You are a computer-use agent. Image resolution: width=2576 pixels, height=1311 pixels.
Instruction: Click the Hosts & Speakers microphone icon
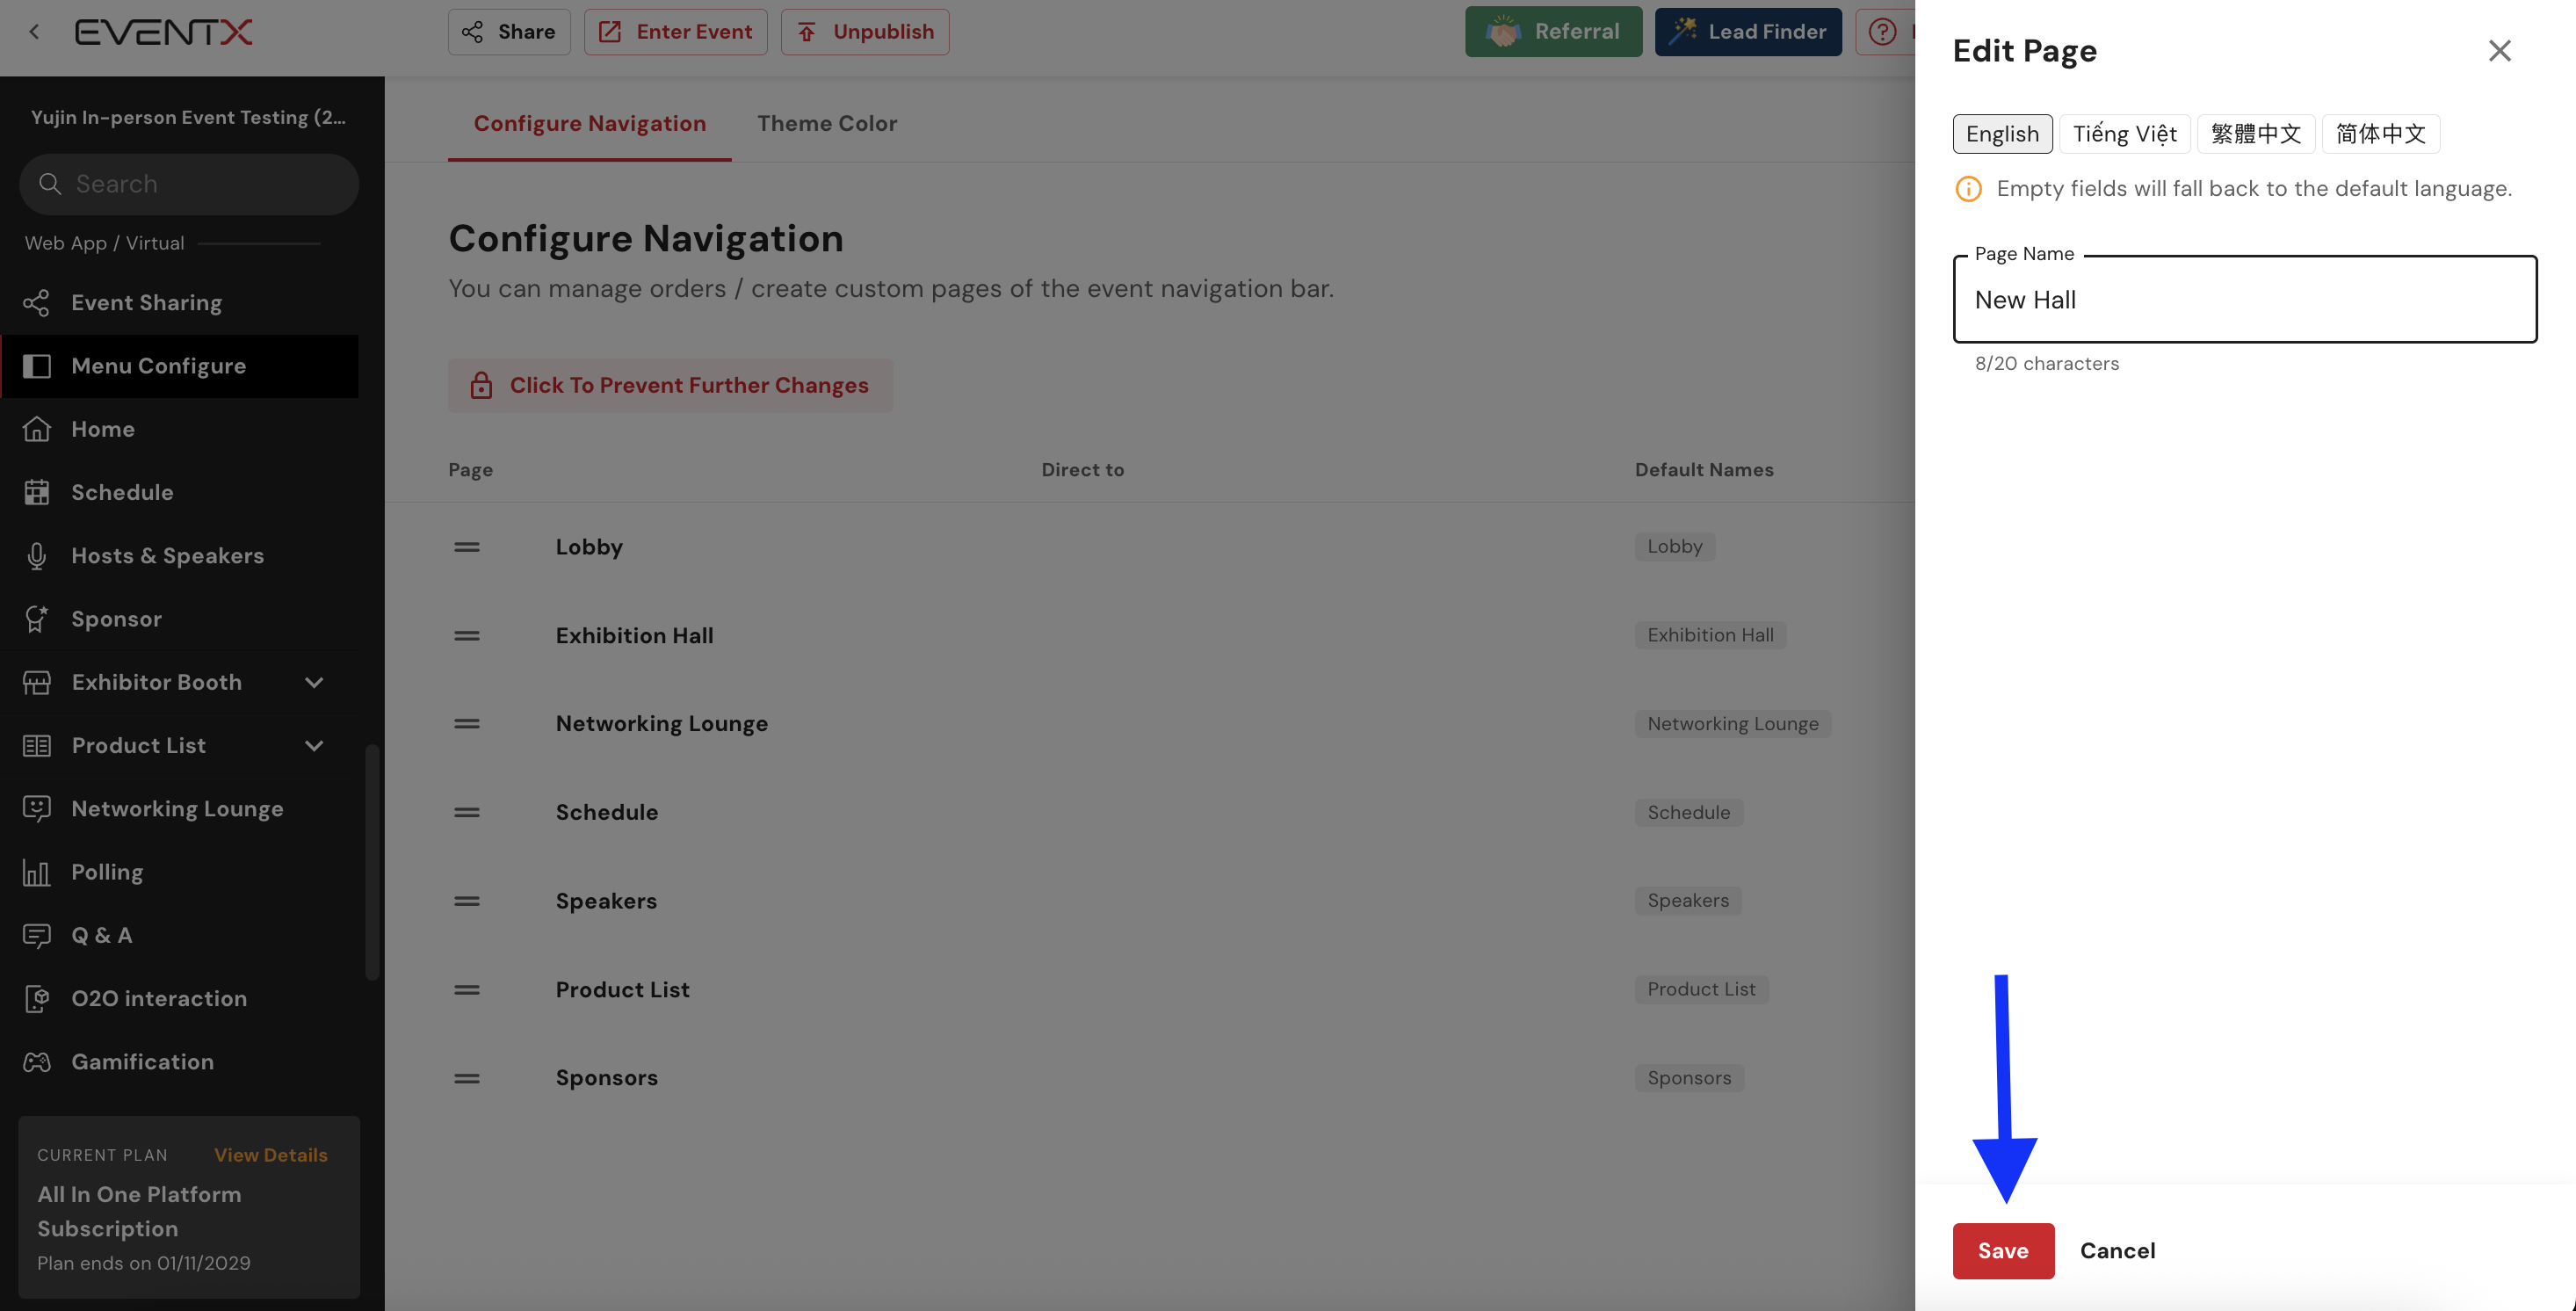tap(37, 556)
